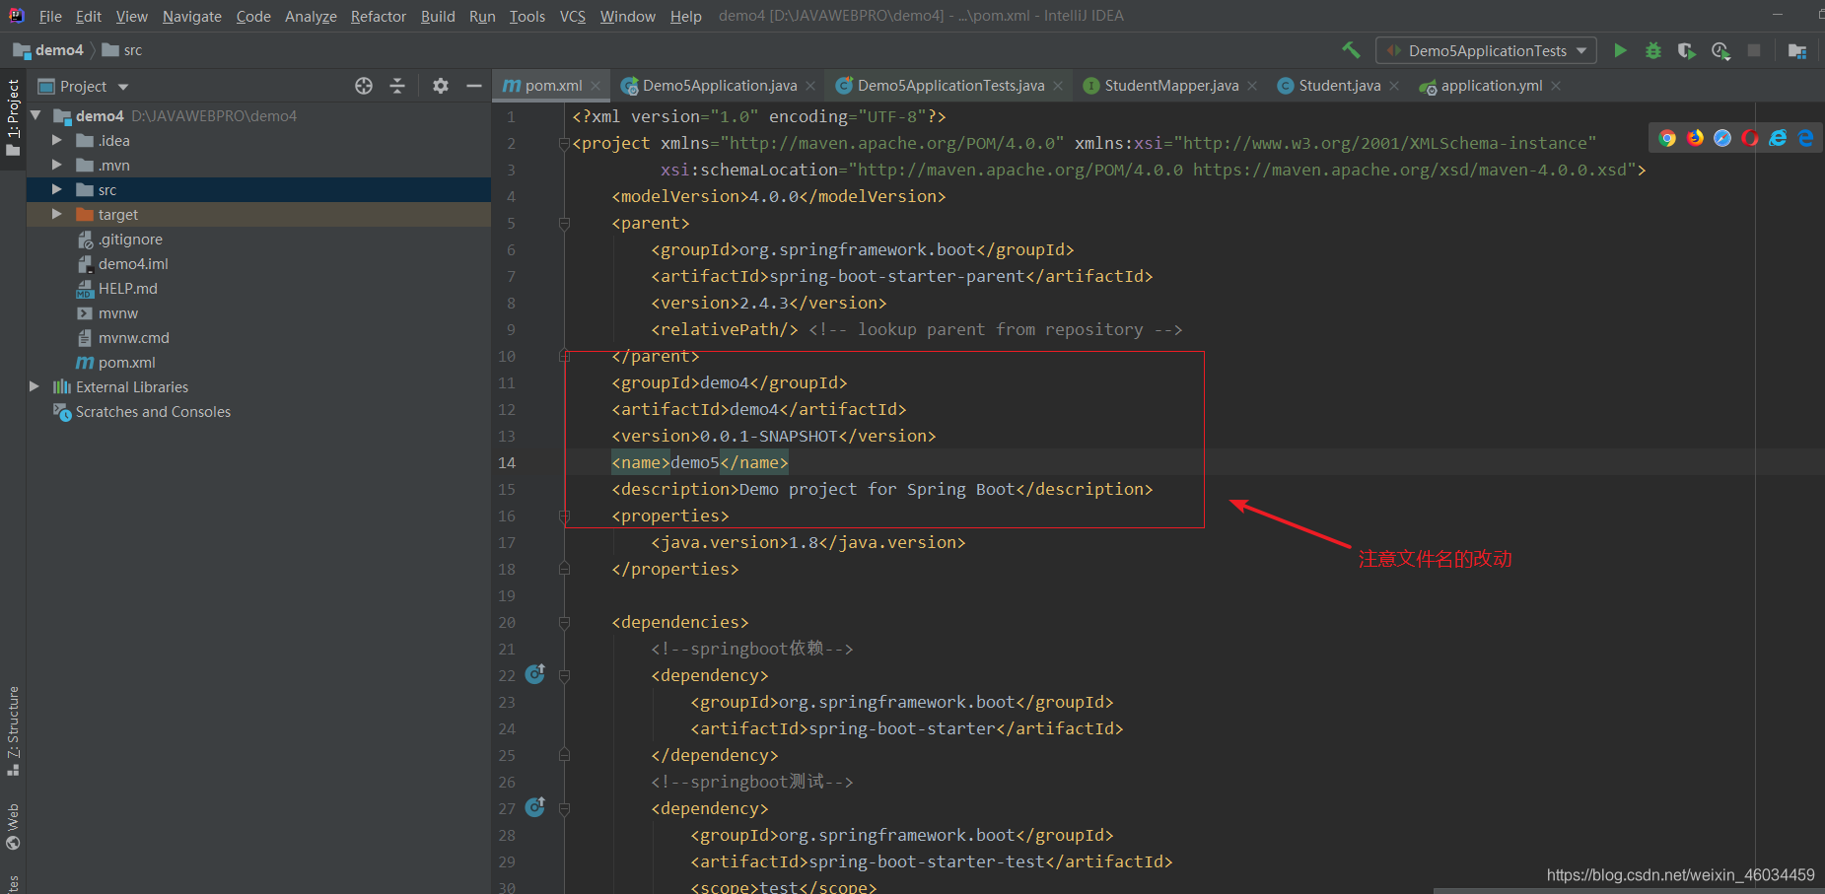The image size is (1825, 894).
Task: Switch to Demo5ApplicationTests.java tab
Action: pos(950,86)
